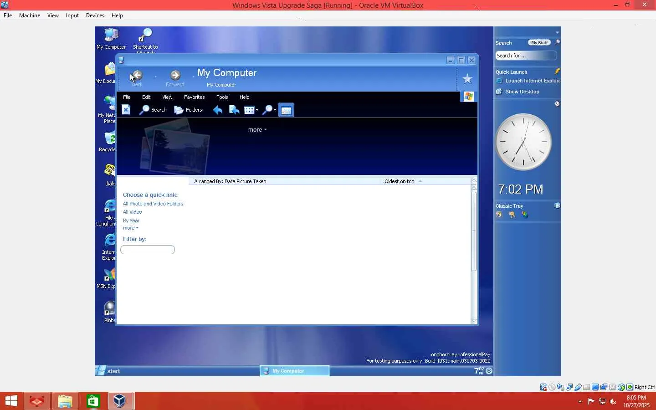Click the Internet Explorer desktop icon
This screenshot has width=656, height=410.
(x=108, y=247)
